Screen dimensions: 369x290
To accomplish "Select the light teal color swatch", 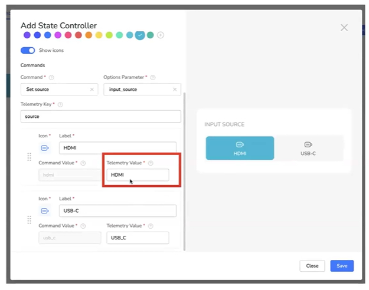I will click(x=129, y=35).
